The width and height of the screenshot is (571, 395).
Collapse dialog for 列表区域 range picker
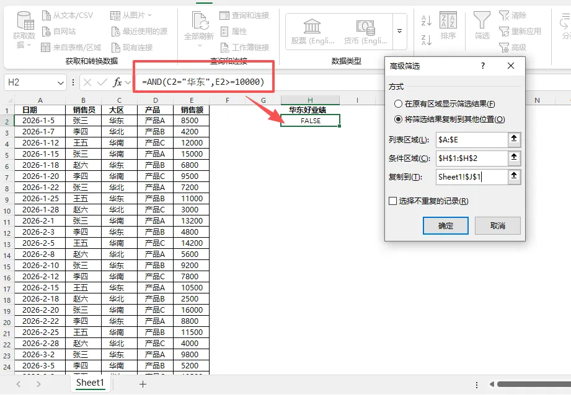(x=514, y=139)
